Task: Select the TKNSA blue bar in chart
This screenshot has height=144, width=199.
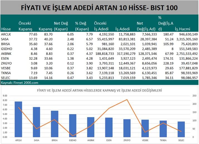Action: [x=163, y=129]
